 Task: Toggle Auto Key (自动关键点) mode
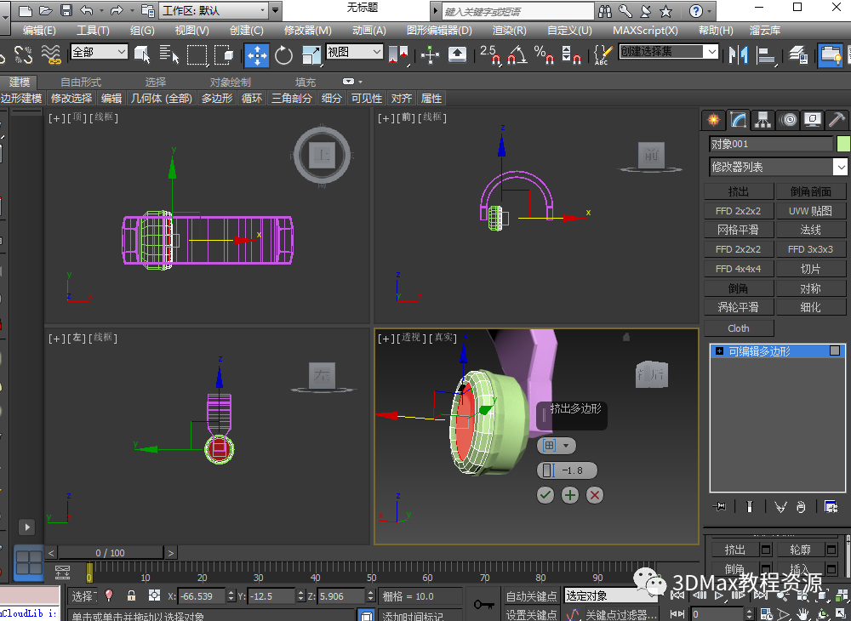(531, 596)
